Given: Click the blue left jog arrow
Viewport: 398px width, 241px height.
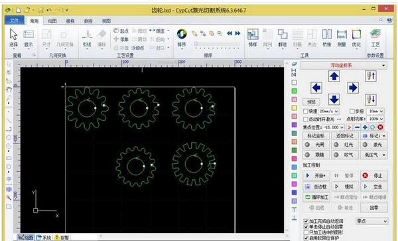Looking at the screenshot, I should [316, 88].
